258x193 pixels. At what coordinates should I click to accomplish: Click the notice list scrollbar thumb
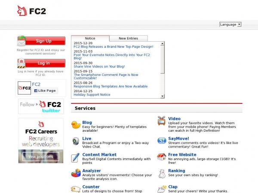pyautogui.click(x=163, y=60)
